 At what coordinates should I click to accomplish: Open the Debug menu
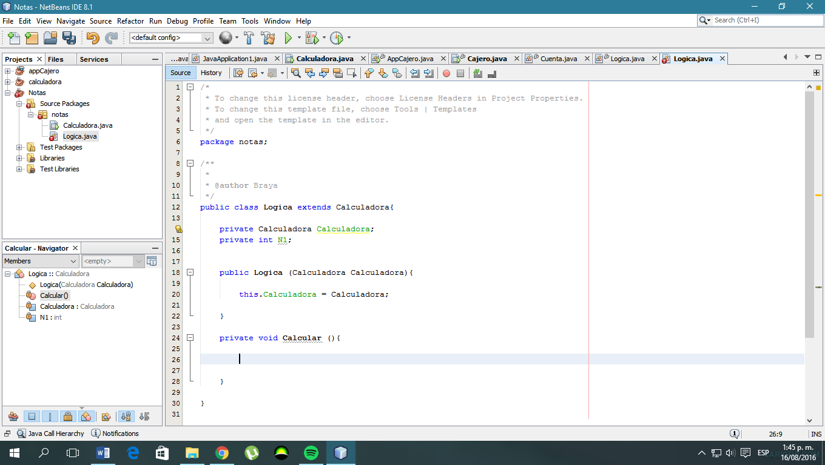click(177, 21)
